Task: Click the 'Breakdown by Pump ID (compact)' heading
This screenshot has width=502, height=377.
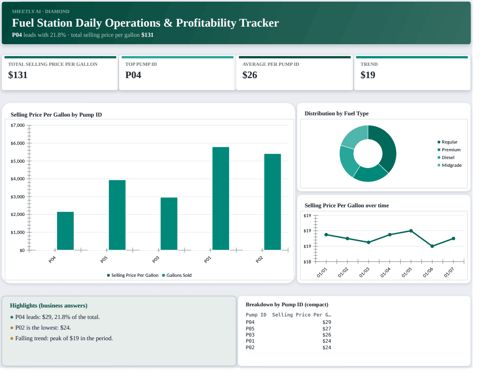Action: click(x=287, y=305)
